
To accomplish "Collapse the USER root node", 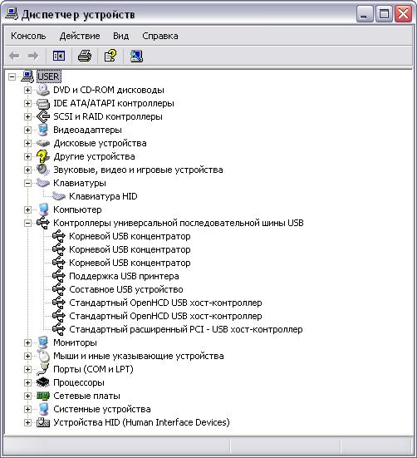I will point(12,76).
